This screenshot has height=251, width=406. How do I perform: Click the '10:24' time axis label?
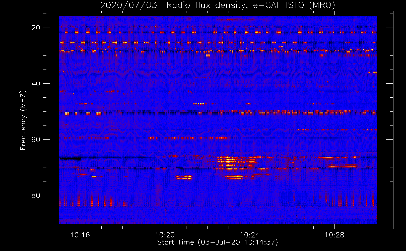(x=250, y=235)
